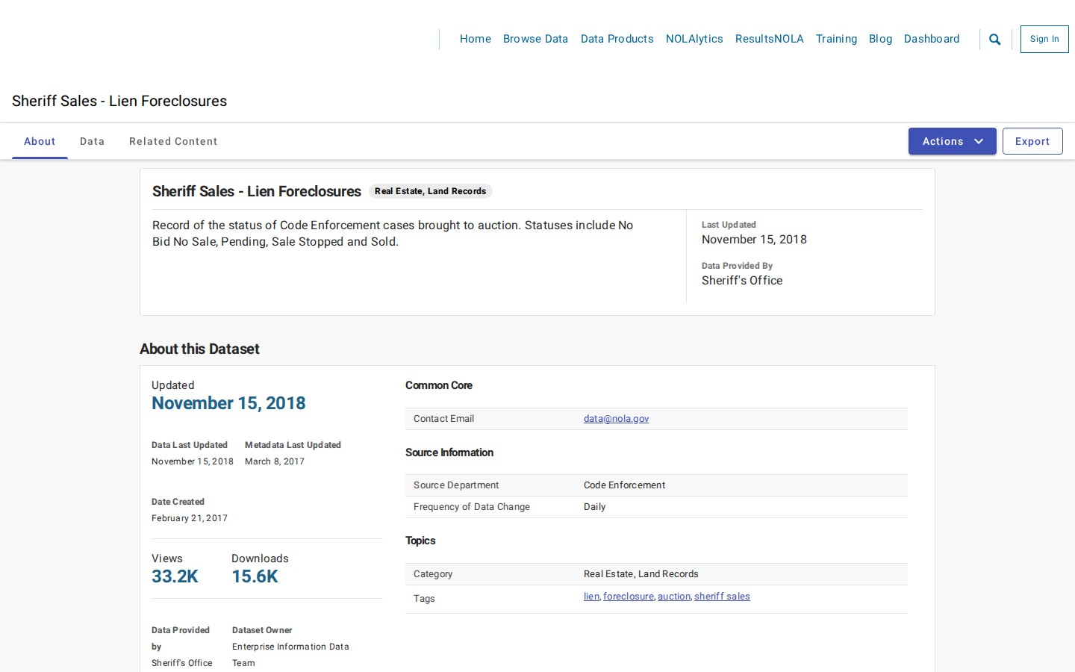Click the sheriff sales tag link
Screen dimensions: 1075x672
pos(722,597)
